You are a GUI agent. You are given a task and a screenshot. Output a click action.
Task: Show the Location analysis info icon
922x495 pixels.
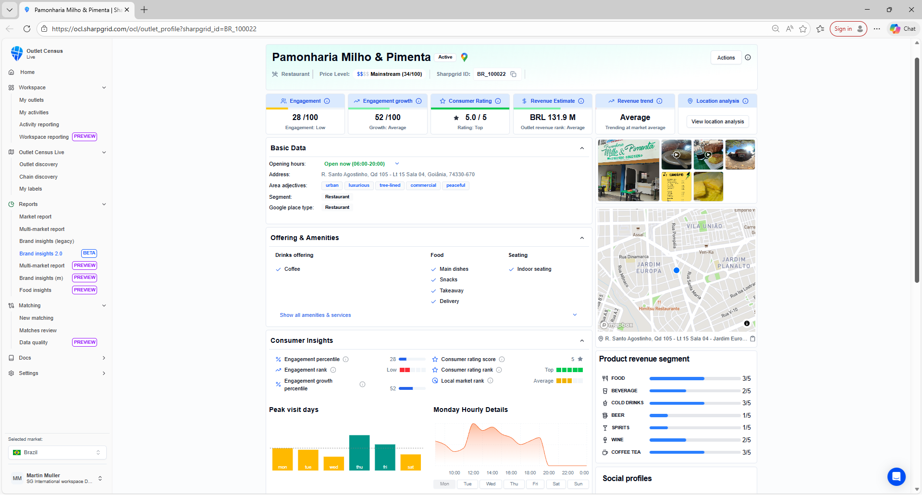point(745,101)
